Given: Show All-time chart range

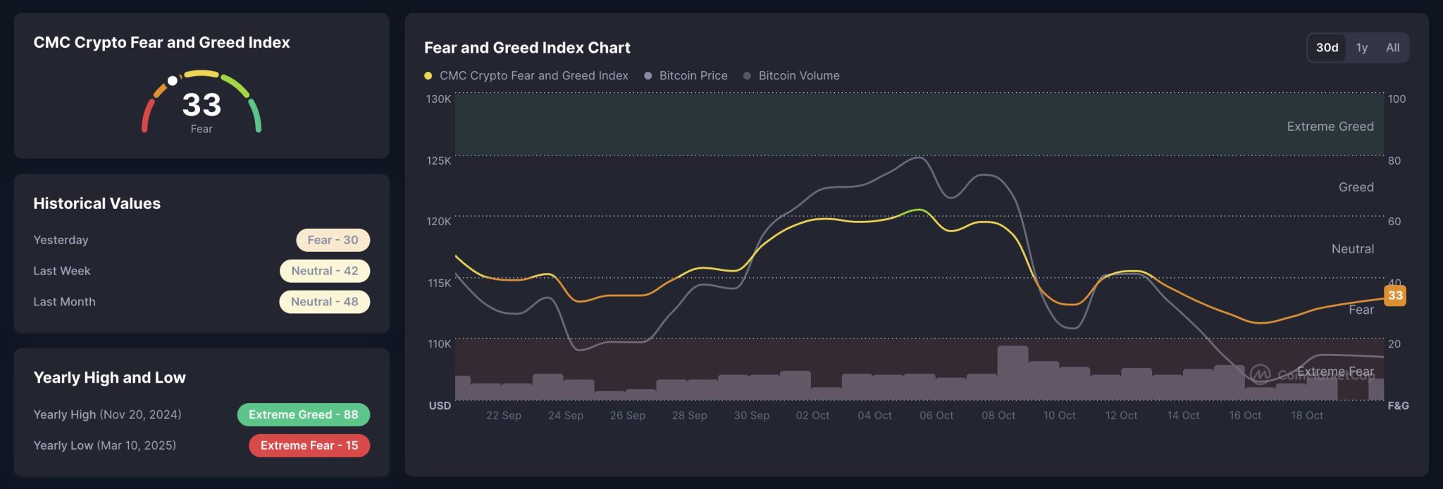Looking at the screenshot, I should tap(1392, 48).
